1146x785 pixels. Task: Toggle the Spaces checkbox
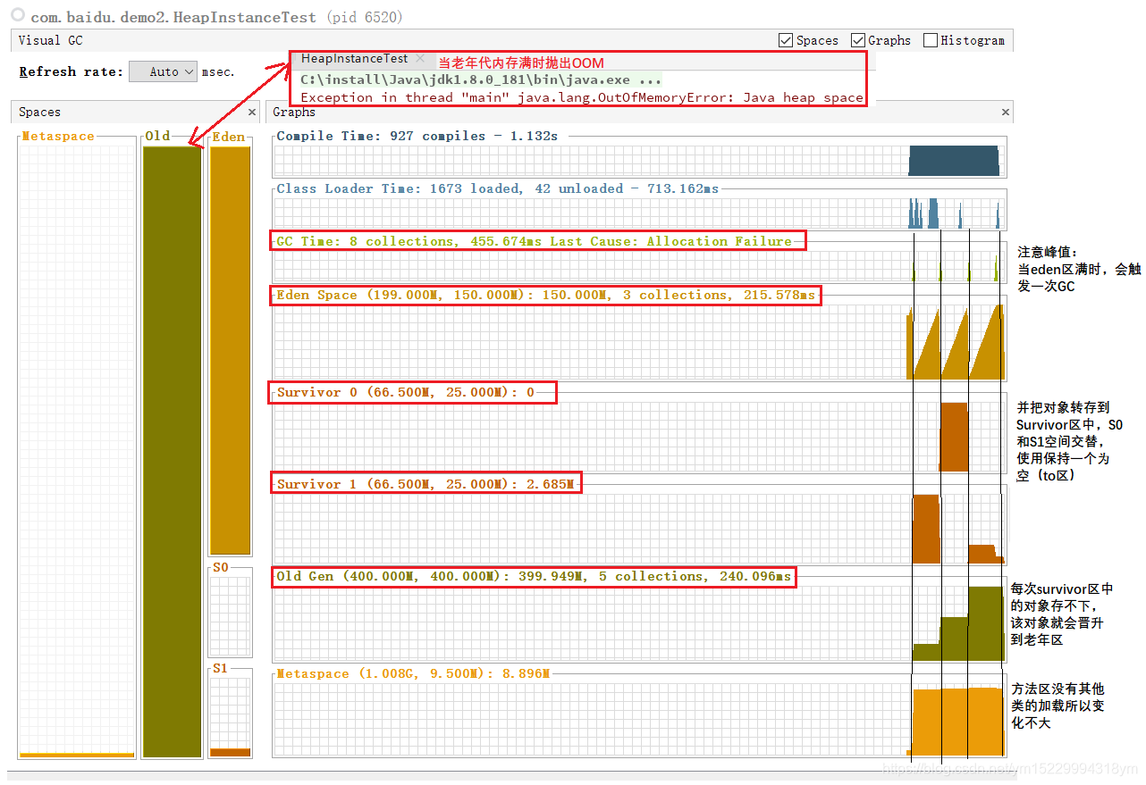coord(786,40)
